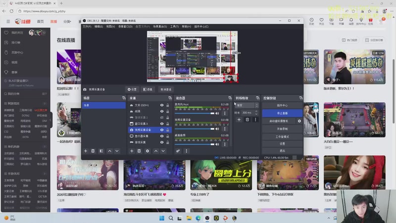Add a transition with plus icon

239,119
